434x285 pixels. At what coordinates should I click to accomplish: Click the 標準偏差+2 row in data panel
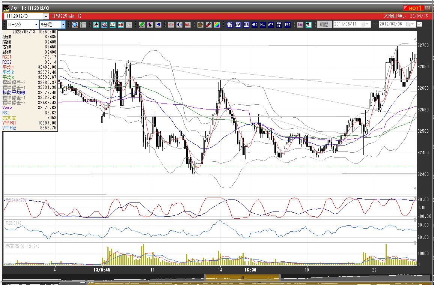[30, 82]
